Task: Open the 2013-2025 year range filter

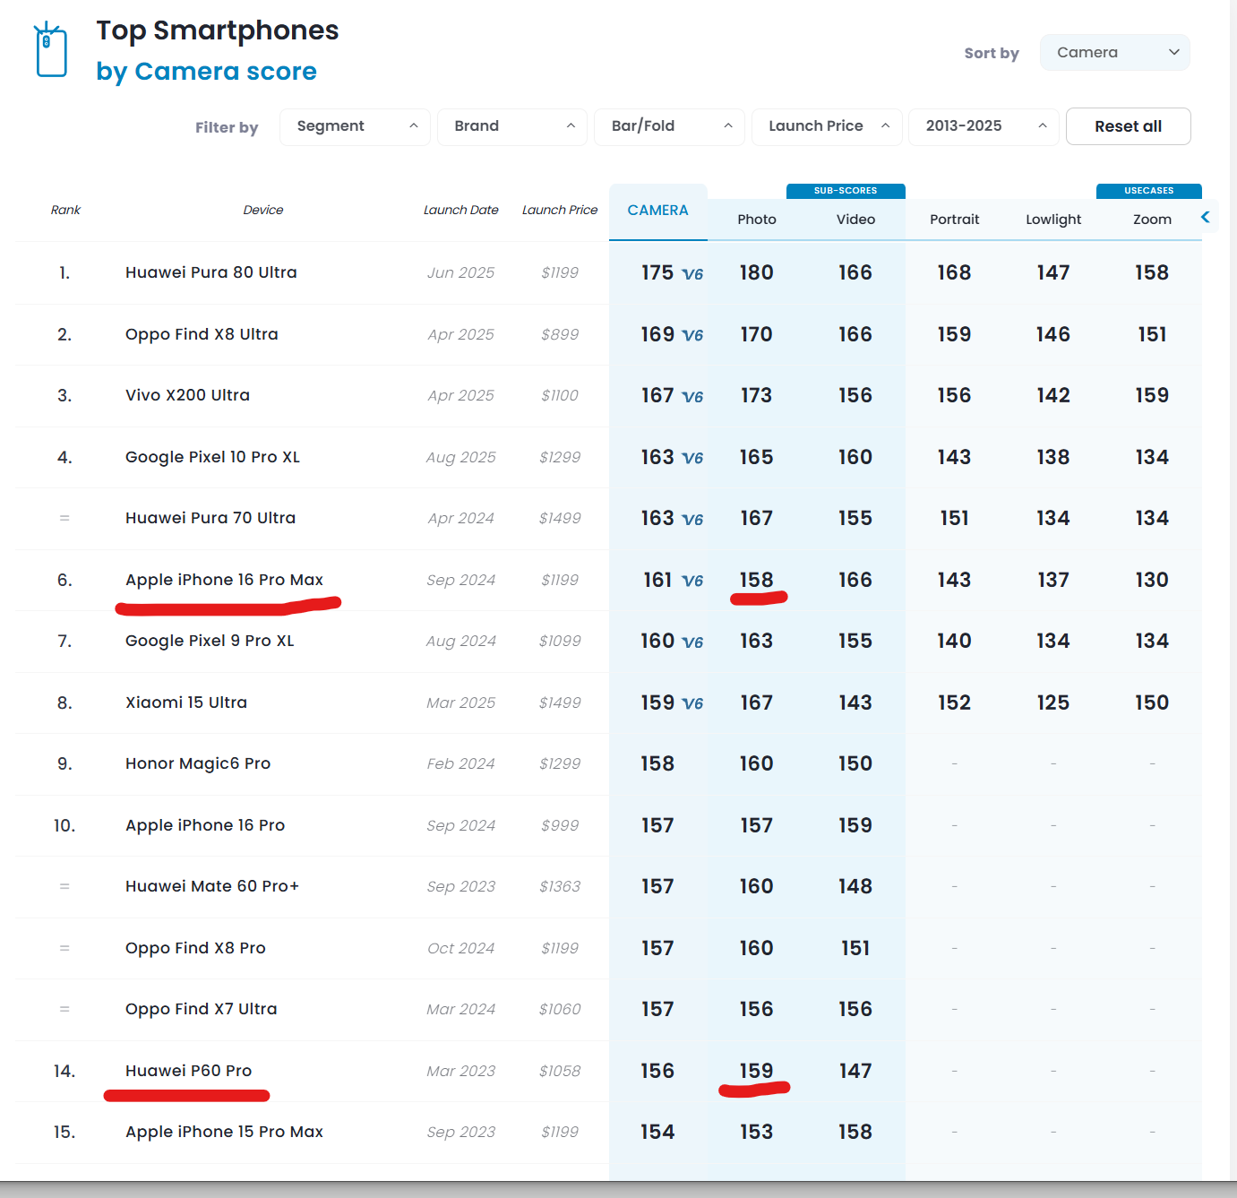Action: click(984, 126)
